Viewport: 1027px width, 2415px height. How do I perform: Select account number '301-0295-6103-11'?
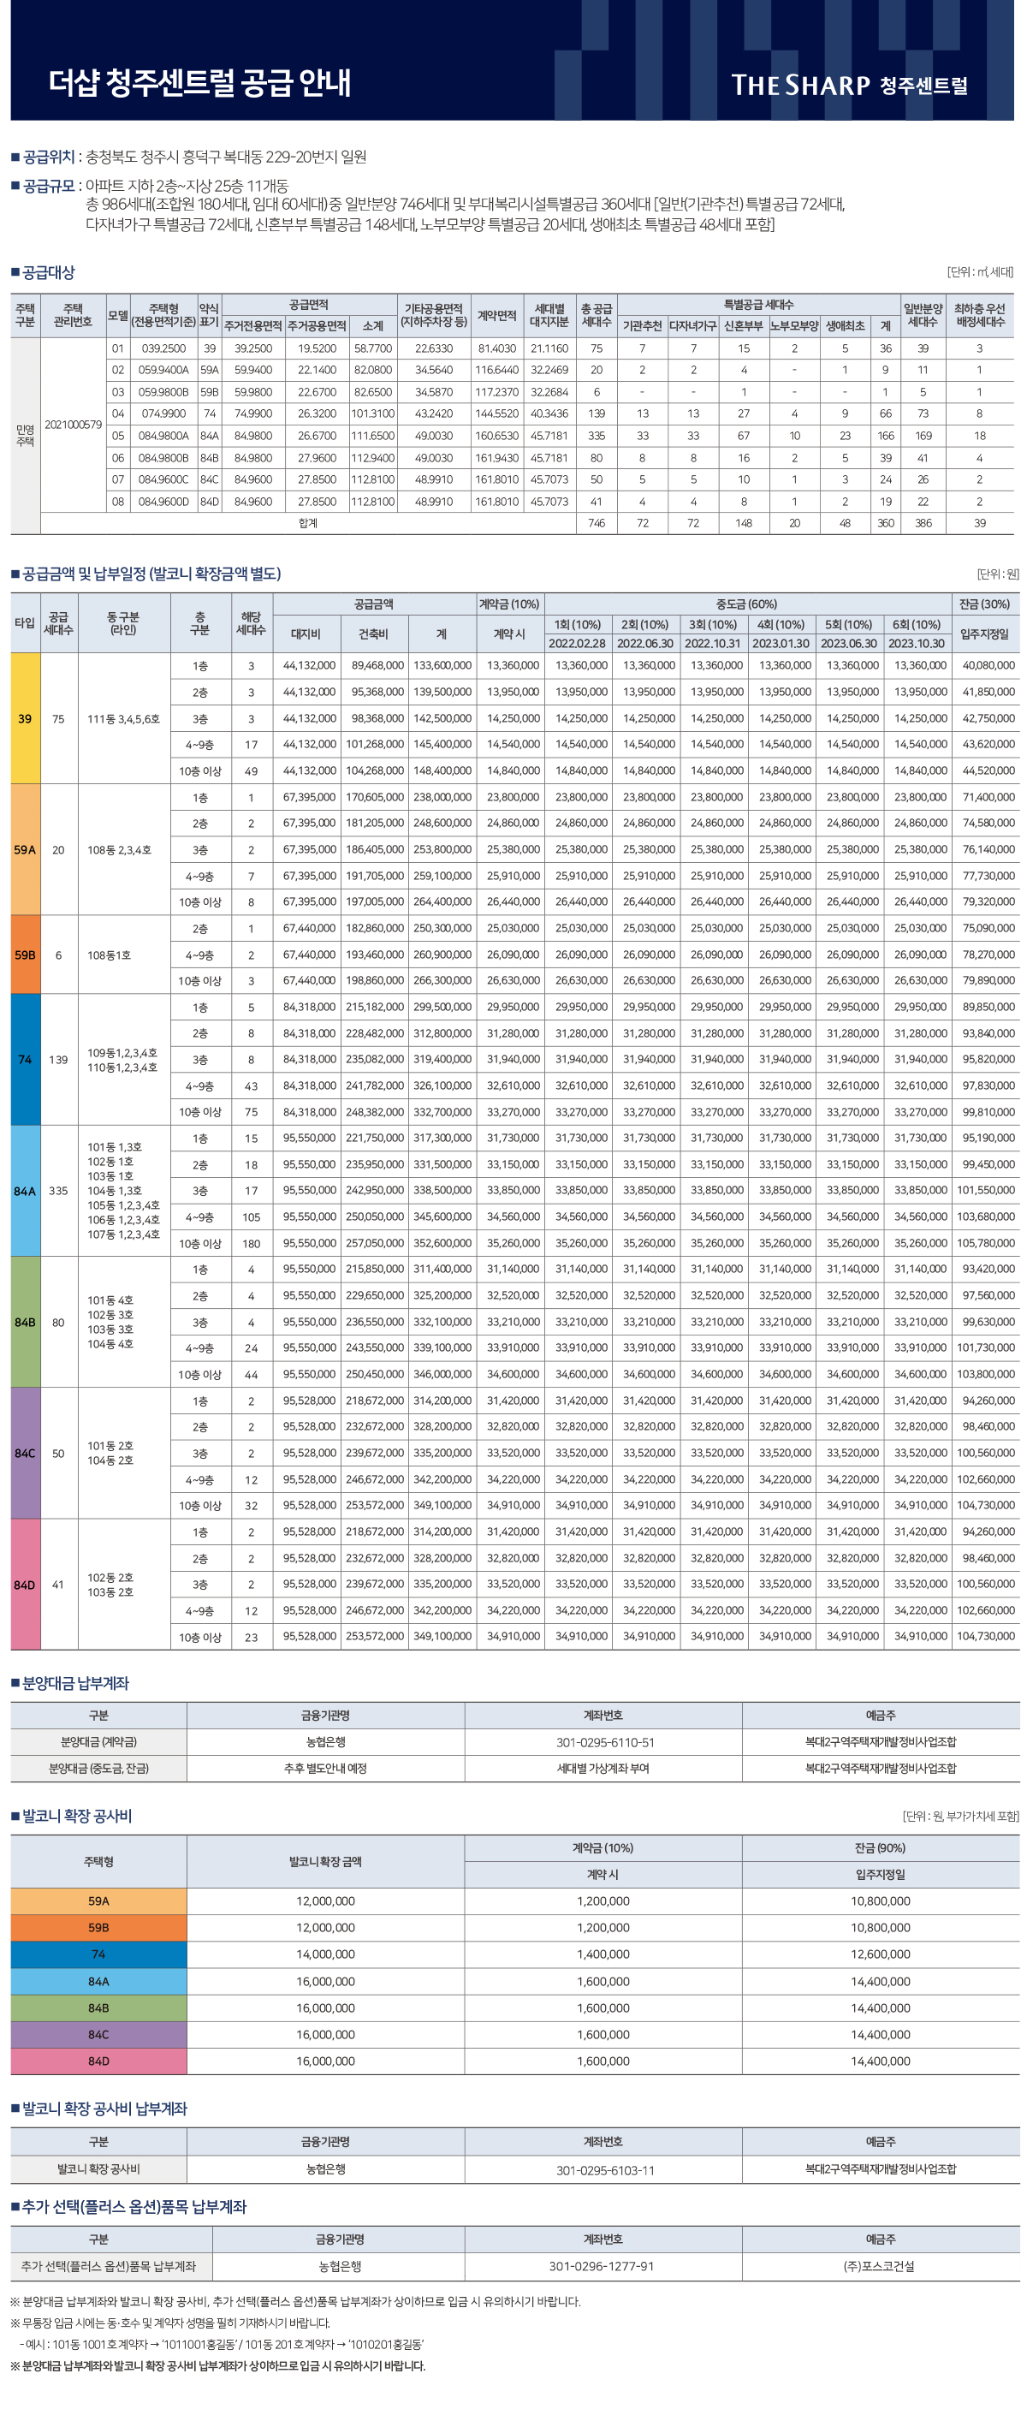pyautogui.click(x=605, y=2170)
